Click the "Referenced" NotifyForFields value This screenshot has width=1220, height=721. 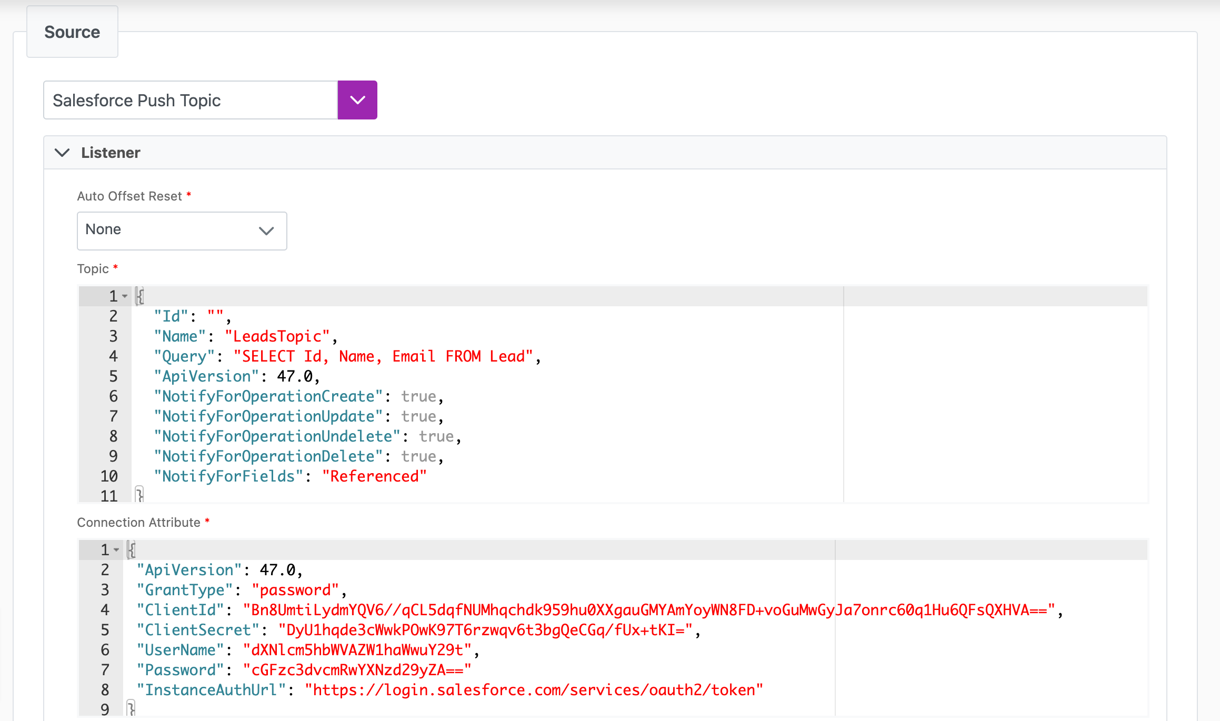click(374, 476)
